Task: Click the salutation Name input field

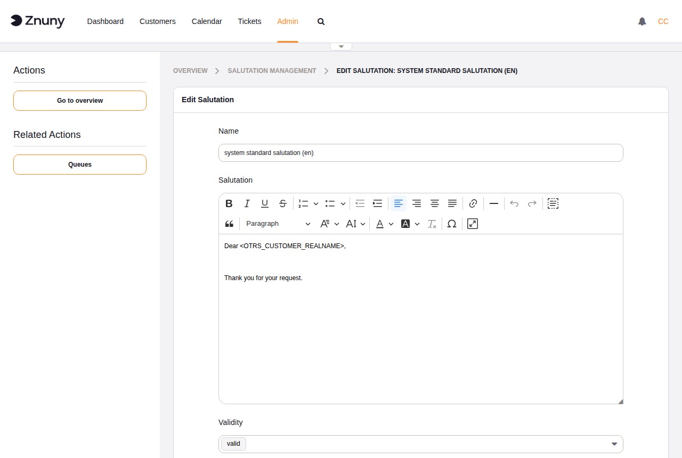Action: 421,153
